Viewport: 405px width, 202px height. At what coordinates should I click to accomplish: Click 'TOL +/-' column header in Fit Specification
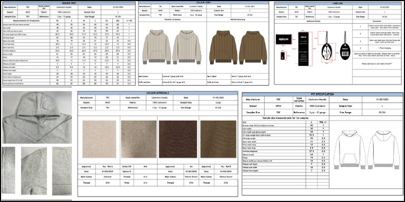coord(323,122)
